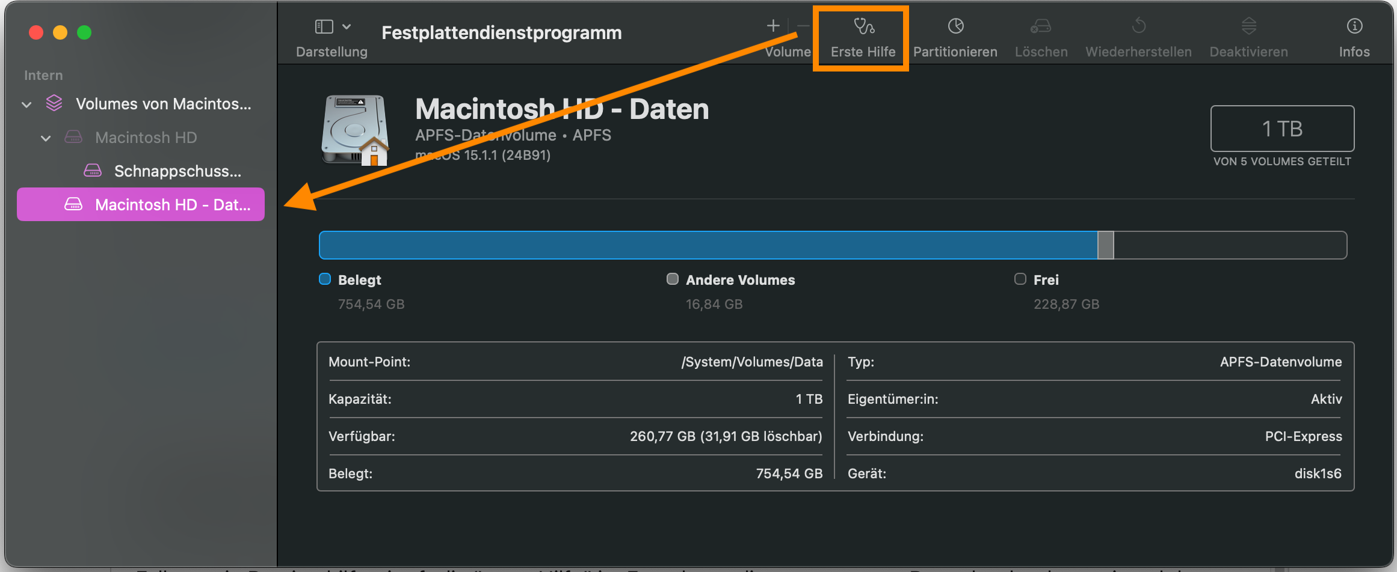Image resolution: width=1397 pixels, height=572 pixels.
Task: Click the Löschen erase drive icon
Action: 1041,26
